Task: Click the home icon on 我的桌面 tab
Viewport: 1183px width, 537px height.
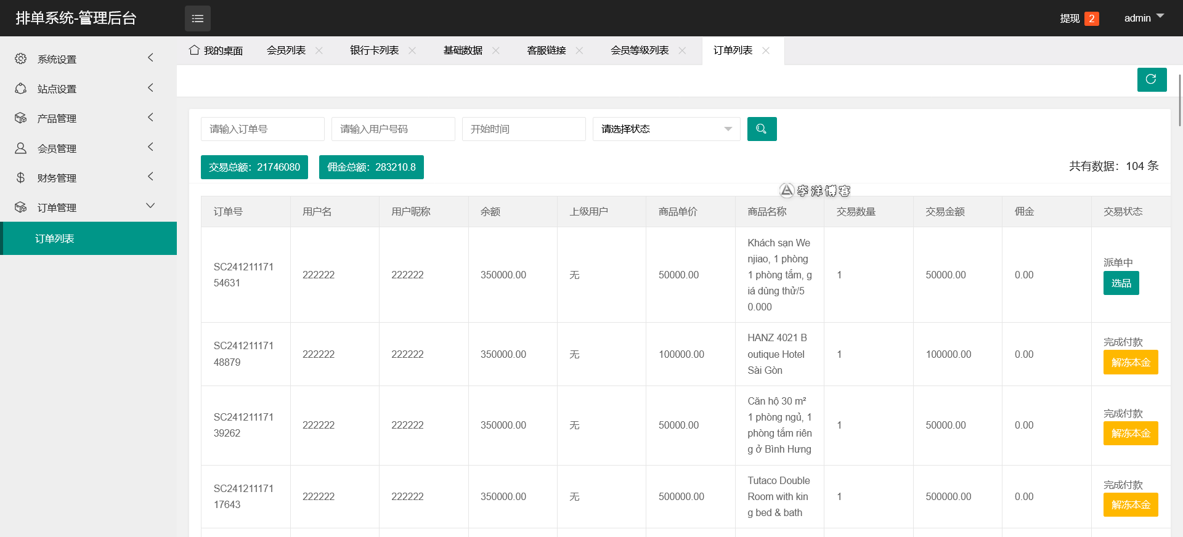Action: (x=194, y=50)
